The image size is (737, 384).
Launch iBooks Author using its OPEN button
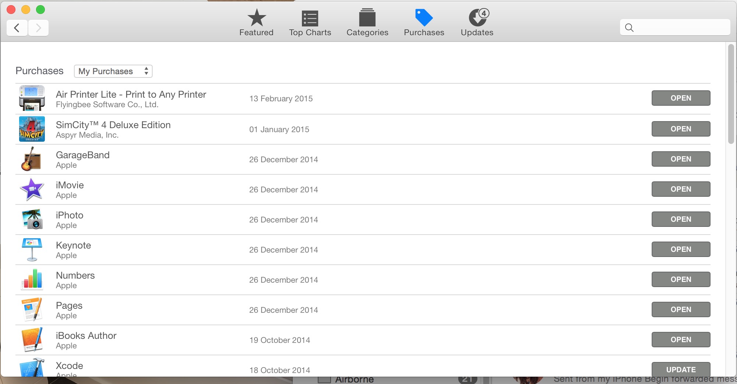681,340
